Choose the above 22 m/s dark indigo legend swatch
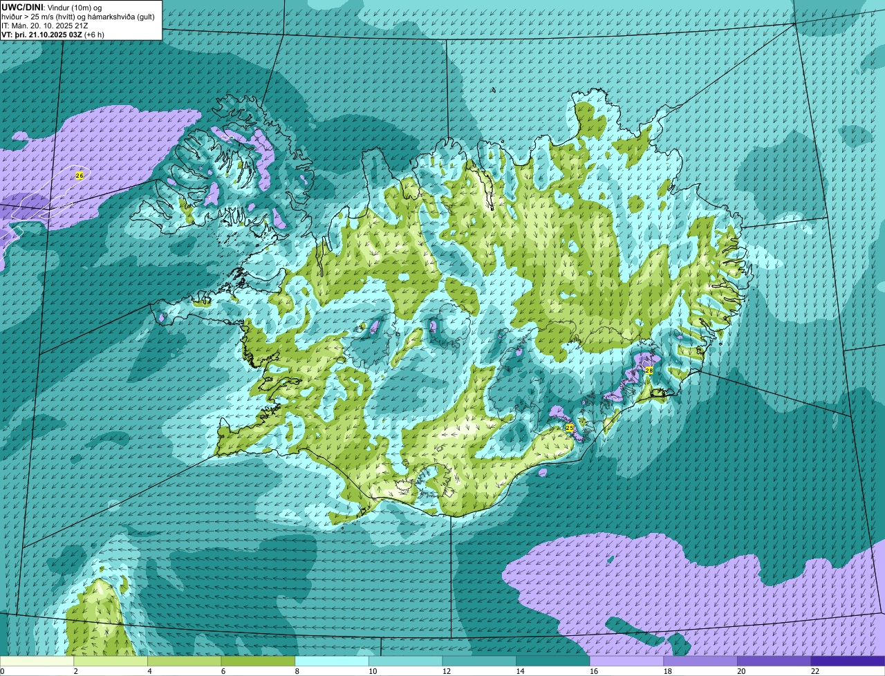This screenshot has height=676, width=885. point(847,661)
